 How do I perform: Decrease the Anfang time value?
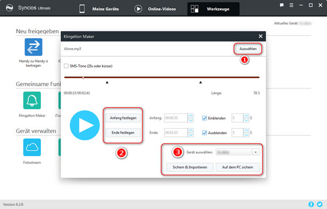[191, 120]
